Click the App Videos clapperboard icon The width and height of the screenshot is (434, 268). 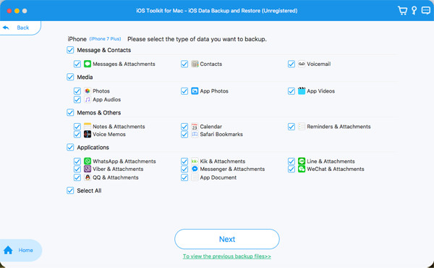coord(302,91)
